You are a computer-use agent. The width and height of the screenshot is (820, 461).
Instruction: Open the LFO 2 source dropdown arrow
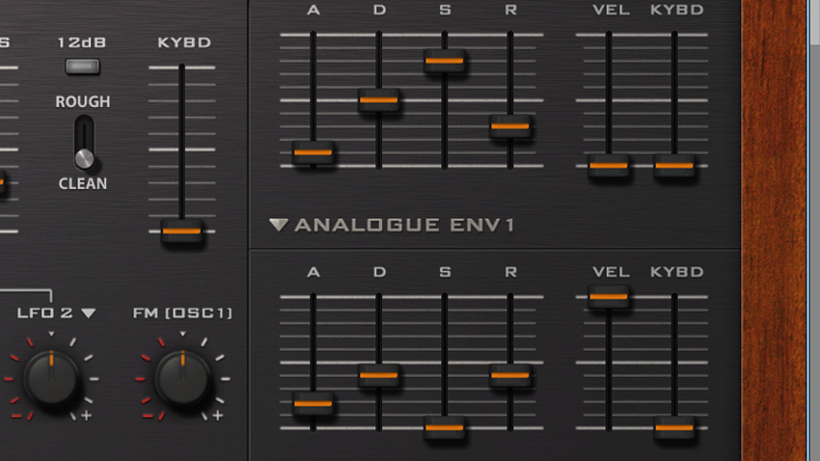89,313
